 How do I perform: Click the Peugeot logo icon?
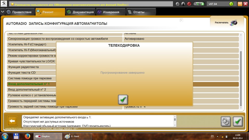click(x=4, y=3)
